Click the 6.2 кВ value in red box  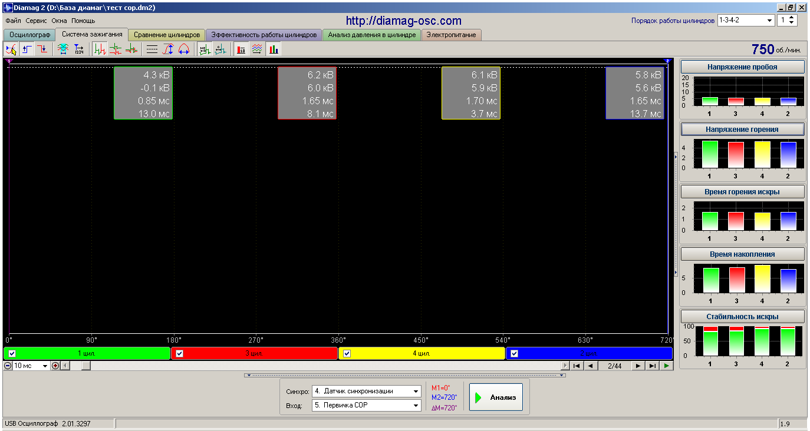coord(320,75)
